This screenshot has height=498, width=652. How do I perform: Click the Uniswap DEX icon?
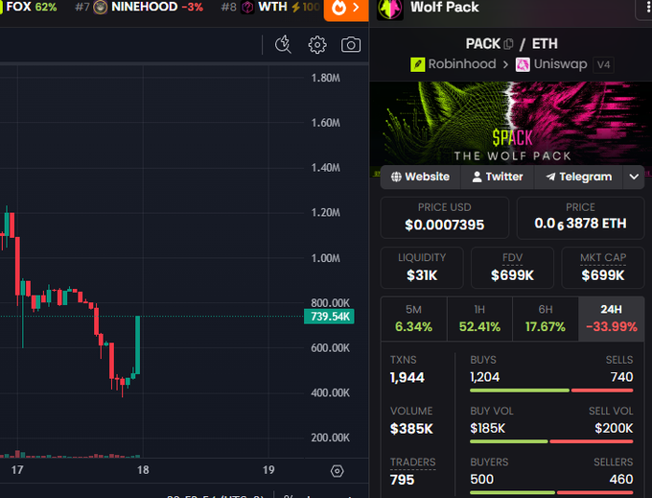tap(523, 64)
